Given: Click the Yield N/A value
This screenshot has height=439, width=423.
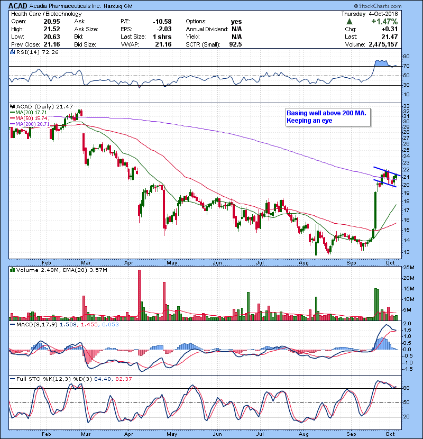Looking at the screenshot, I should coord(236,36).
